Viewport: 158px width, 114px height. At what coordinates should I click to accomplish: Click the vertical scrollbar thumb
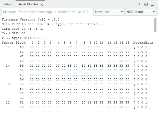pos(155,24)
